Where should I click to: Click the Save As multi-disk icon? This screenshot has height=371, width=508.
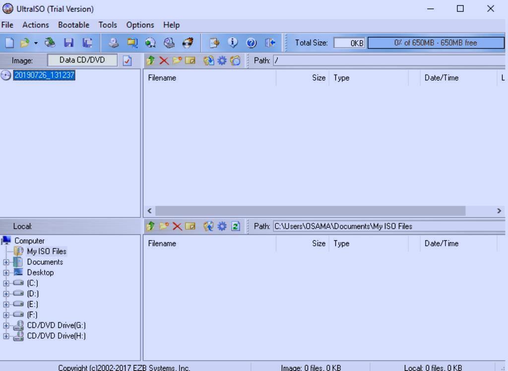[87, 43]
